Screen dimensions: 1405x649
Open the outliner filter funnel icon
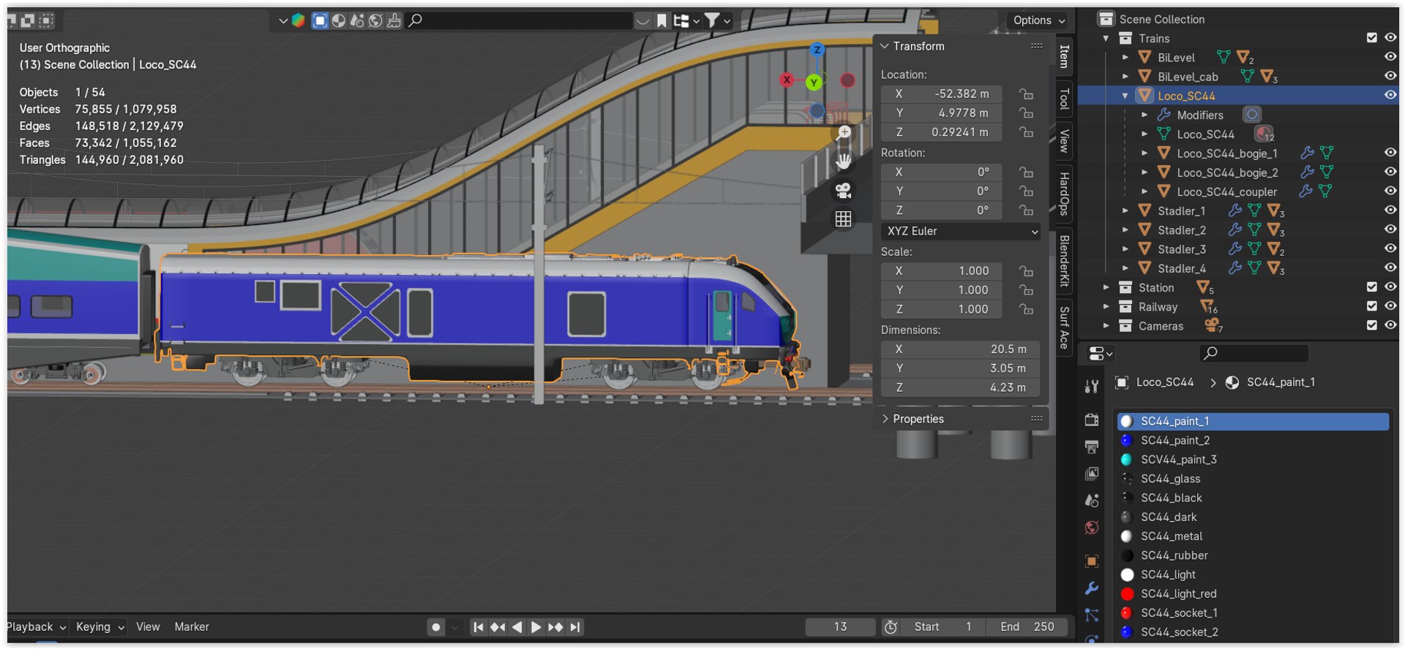click(711, 20)
